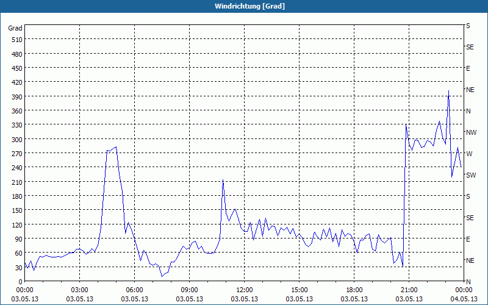Select the 'E' compass label level with 90

(468, 239)
